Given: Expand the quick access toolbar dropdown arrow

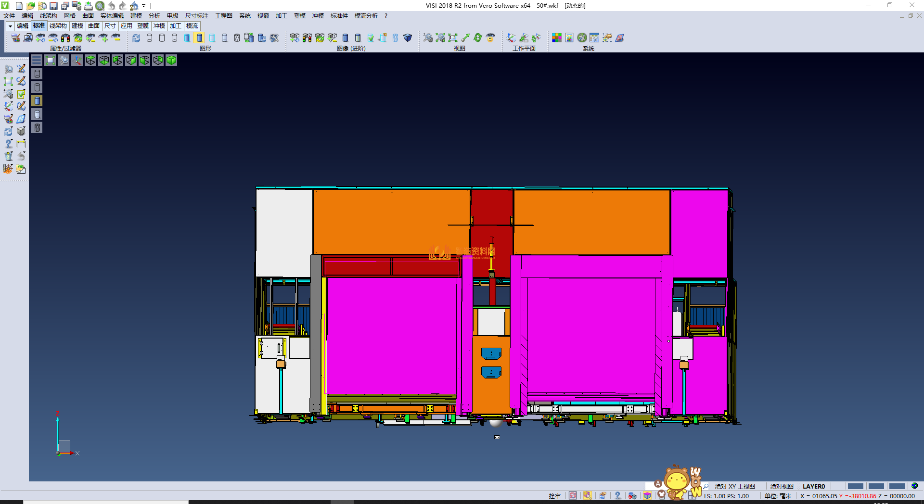Looking at the screenshot, I should pos(144,6).
